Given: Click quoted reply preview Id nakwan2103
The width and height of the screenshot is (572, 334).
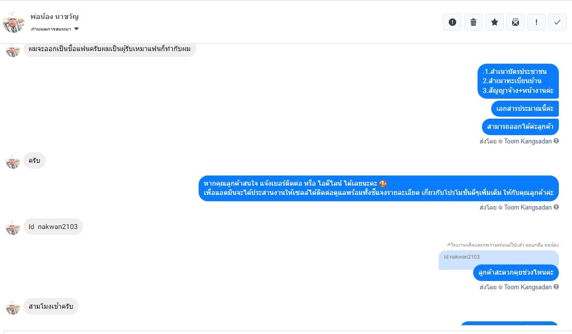Looking at the screenshot, I should pyautogui.click(x=498, y=259).
